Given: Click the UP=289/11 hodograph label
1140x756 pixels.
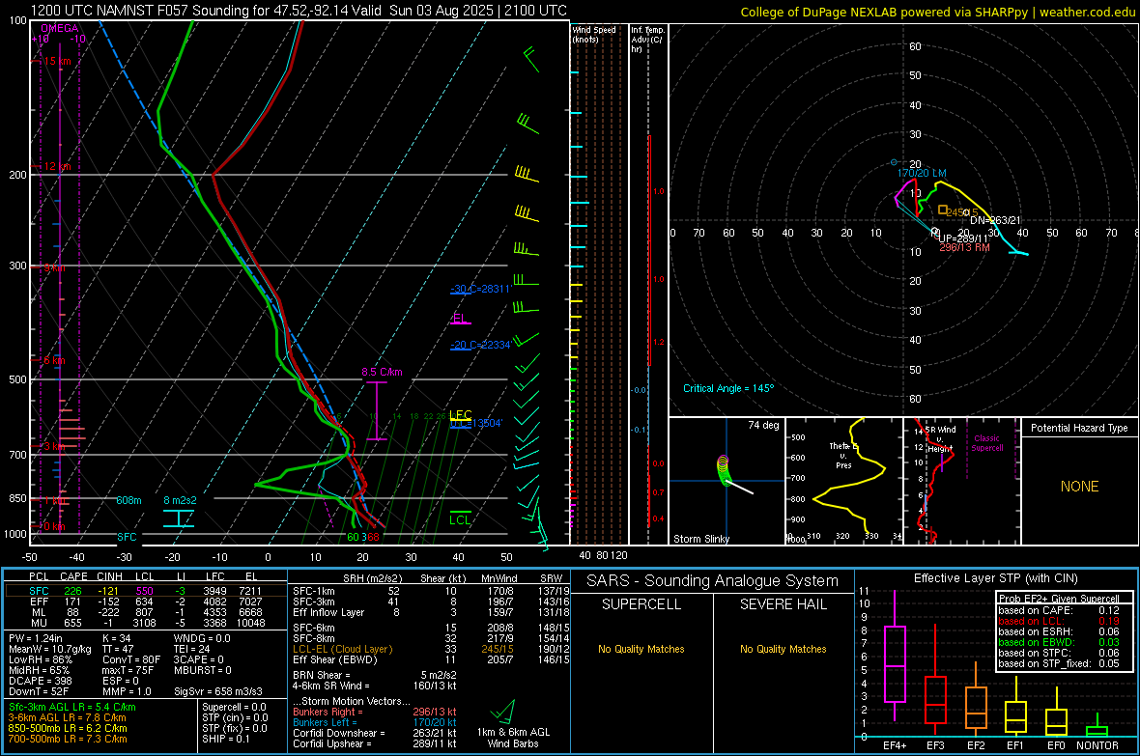Looking at the screenshot, I should (x=963, y=238).
